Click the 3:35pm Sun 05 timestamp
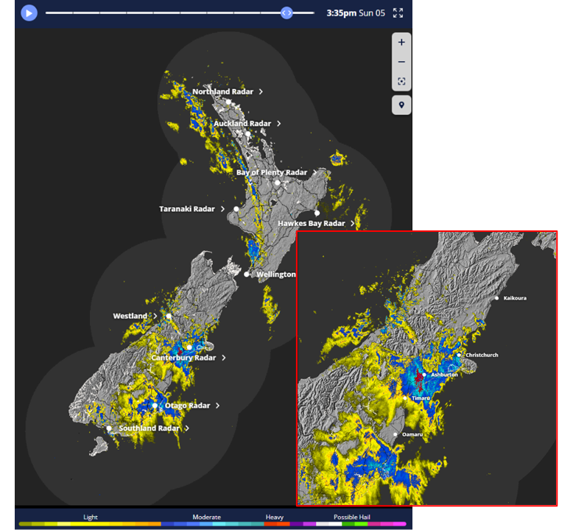Screen dimensions: 573x530 click(x=356, y=13)
